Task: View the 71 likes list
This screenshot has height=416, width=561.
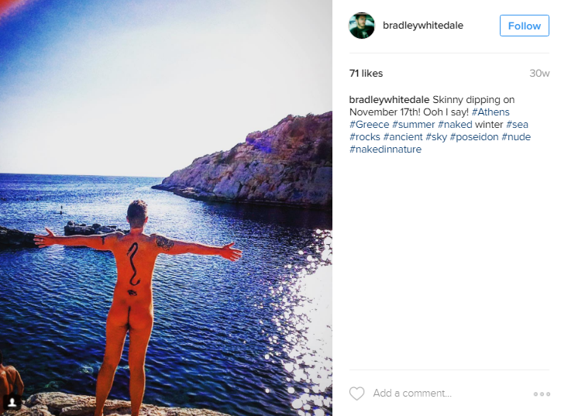Action: [x=366, y=74]
